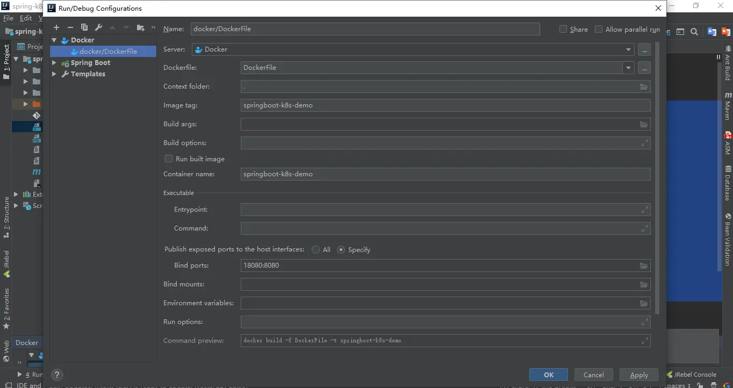Viewport: 733px width, 388px height.
Task: Open Environment variables editor icon
Action: point(644,303)
